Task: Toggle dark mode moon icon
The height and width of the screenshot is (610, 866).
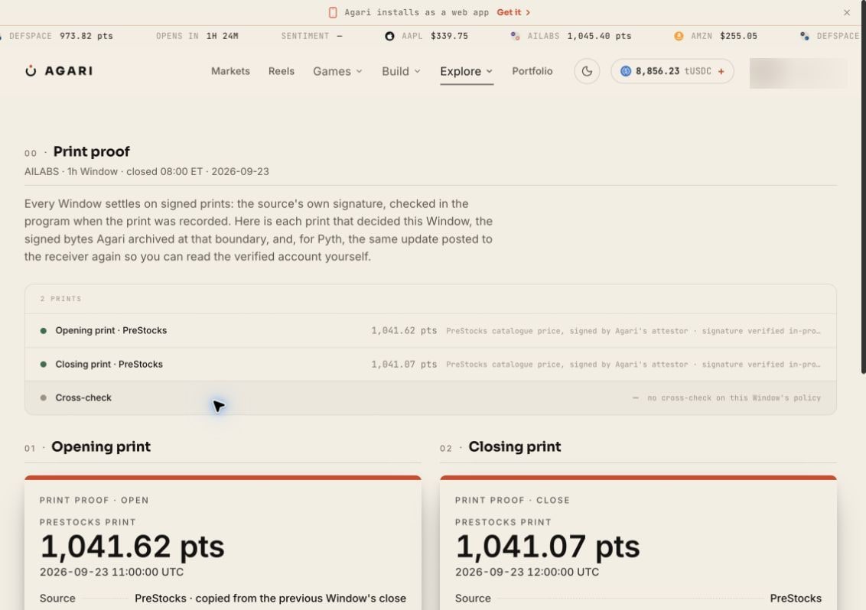Action: (587, 71)
